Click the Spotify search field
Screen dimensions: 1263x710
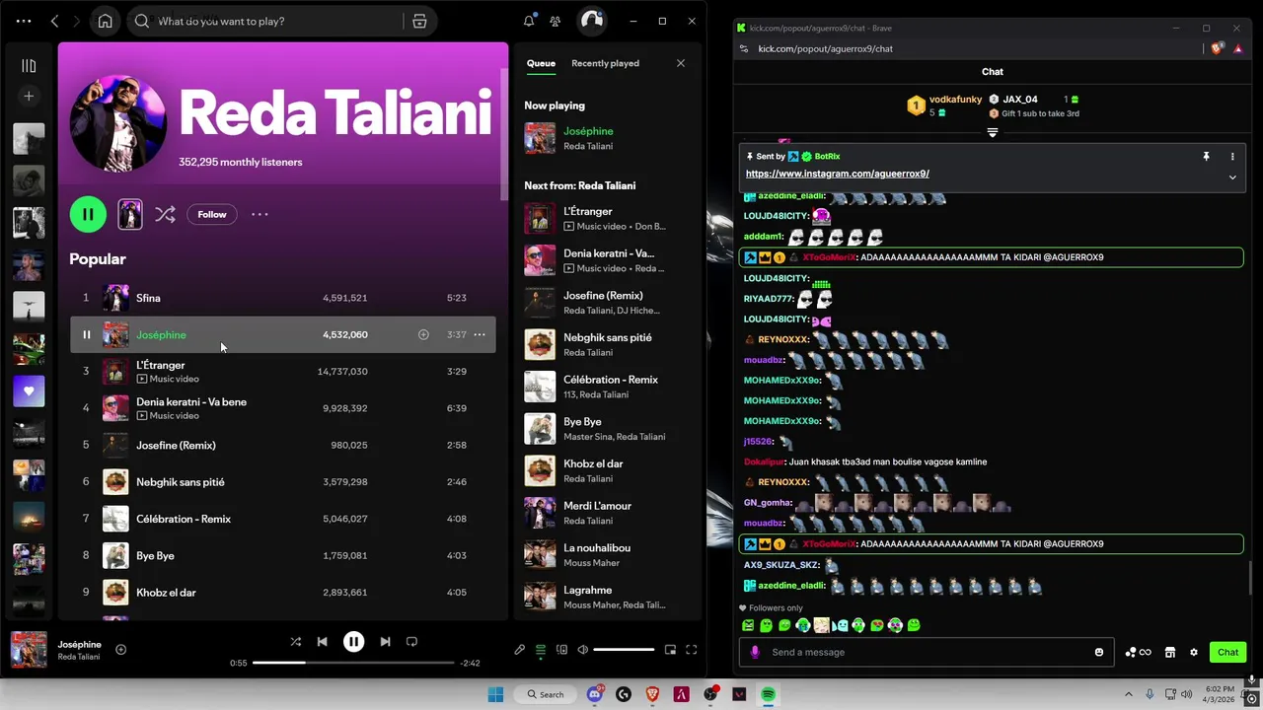[x=265, y=21]
